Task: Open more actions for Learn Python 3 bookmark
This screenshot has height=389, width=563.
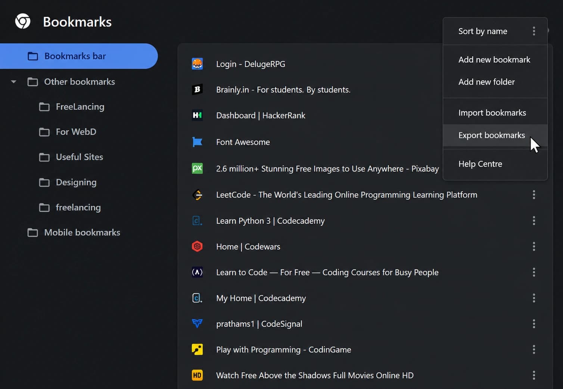Action: 534,221
